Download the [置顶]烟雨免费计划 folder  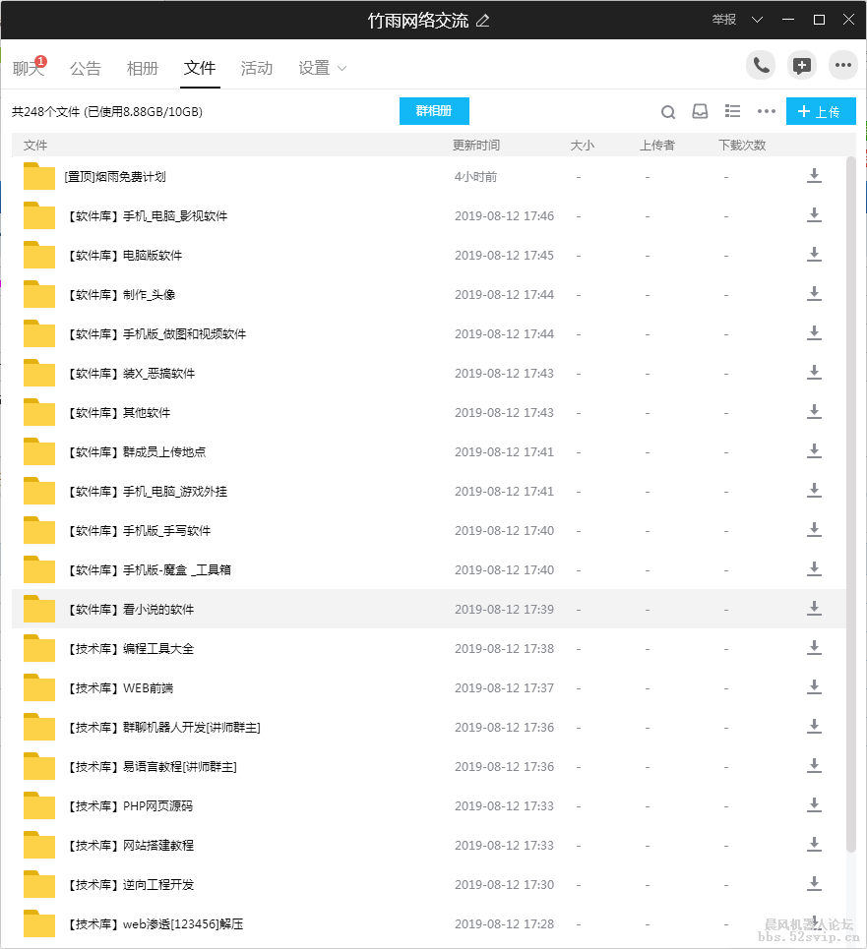(814, 175)
